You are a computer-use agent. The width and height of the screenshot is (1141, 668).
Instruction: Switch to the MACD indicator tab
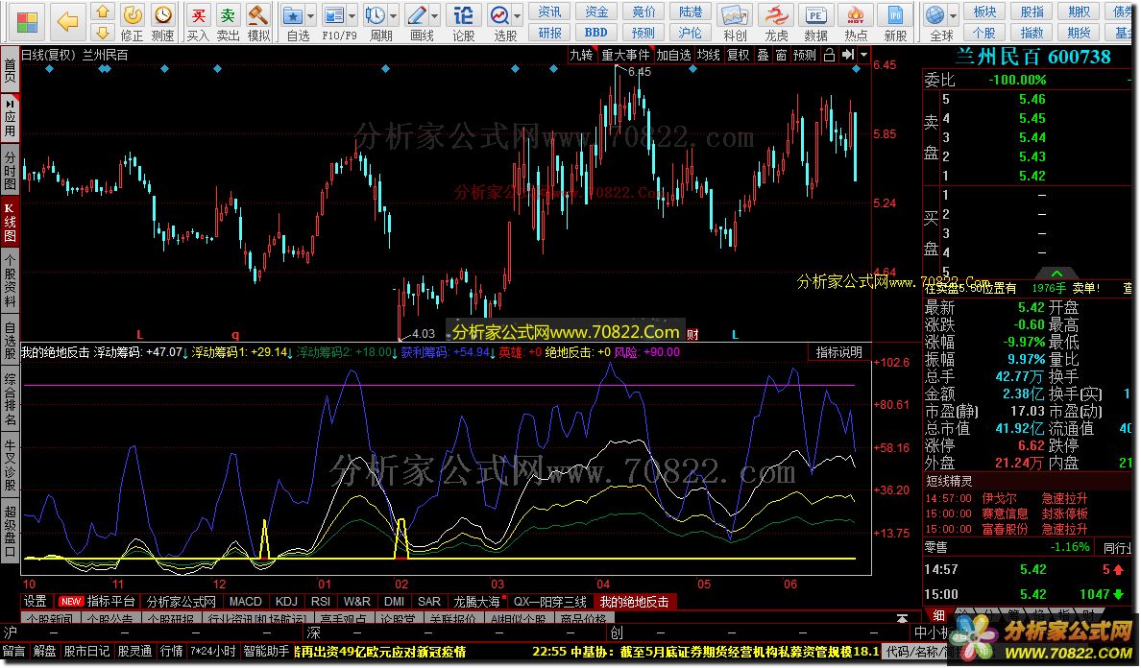(245, 602)
